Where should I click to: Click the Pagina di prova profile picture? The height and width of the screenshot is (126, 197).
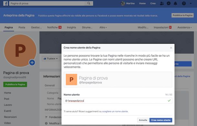point(20,51)
